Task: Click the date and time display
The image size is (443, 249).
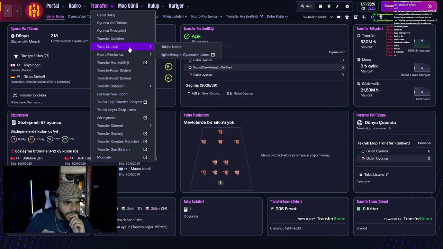Action: click(368, 6)
